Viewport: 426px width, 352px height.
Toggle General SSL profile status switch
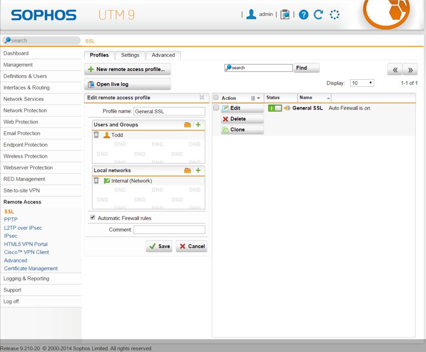tap(275, 108)
